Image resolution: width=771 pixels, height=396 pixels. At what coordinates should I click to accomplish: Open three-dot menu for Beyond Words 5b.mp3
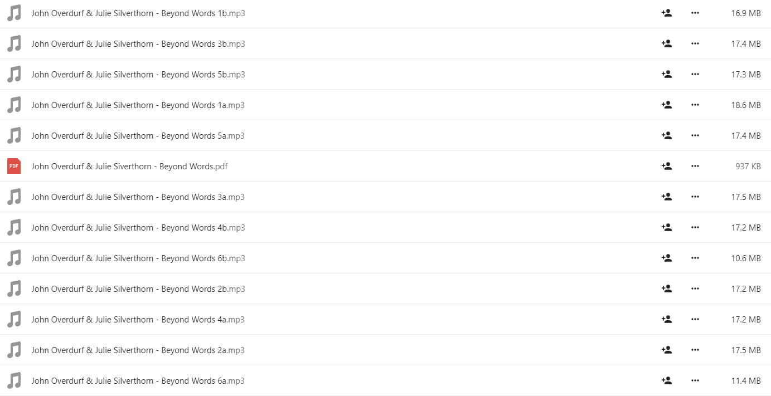695,74
